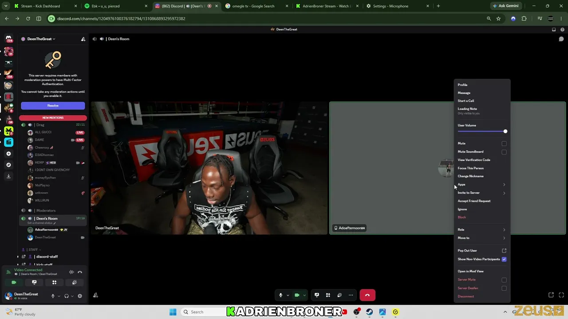Enter full screen with bottom-right icon
Image resolution: width=568 pixels, height=319 pixels.
point(561,295)
